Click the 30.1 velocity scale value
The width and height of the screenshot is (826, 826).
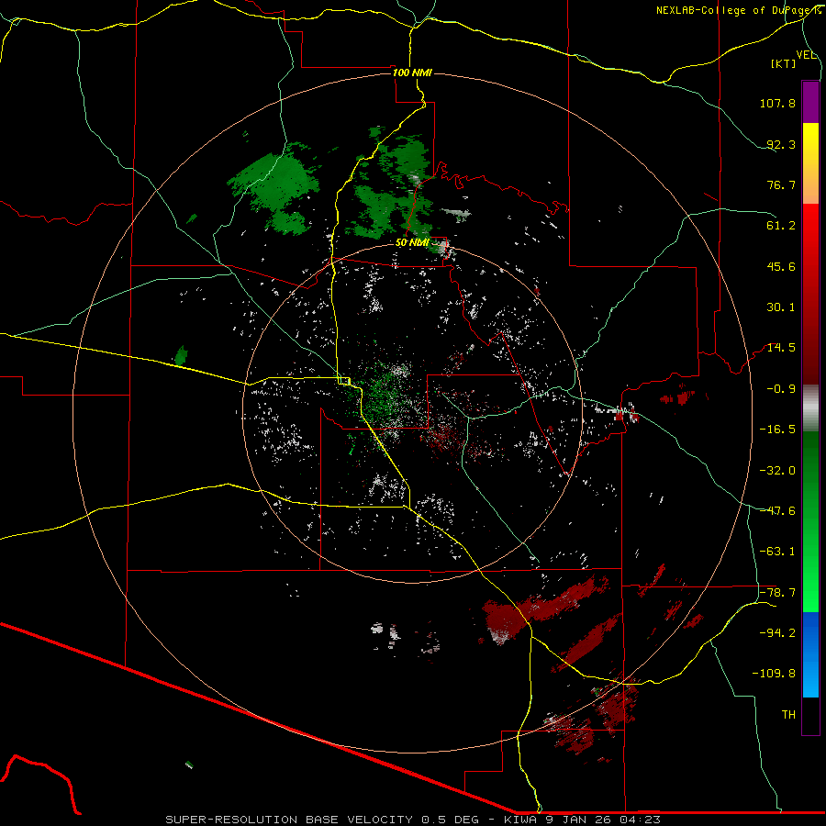pos(781,307)
